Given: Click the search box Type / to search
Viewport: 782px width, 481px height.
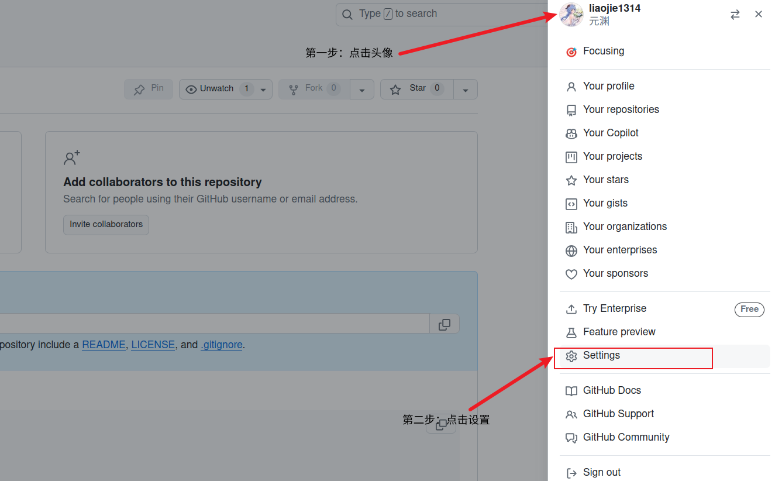Looking at the screenshot, I should coord(442,14).
